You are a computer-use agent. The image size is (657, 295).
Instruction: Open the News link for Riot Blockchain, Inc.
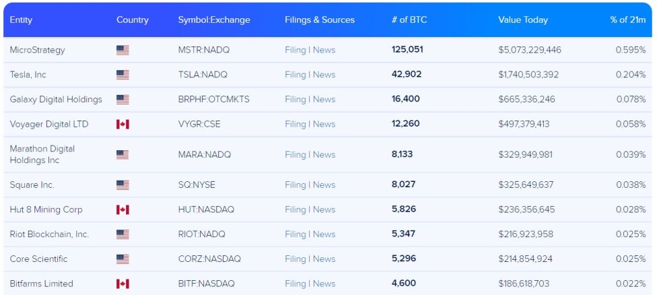(x=324, y=234)
